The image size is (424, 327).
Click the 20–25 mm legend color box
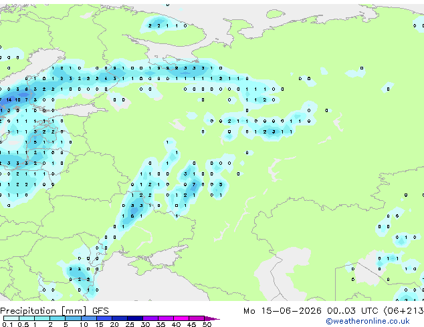tap(120, 318)
